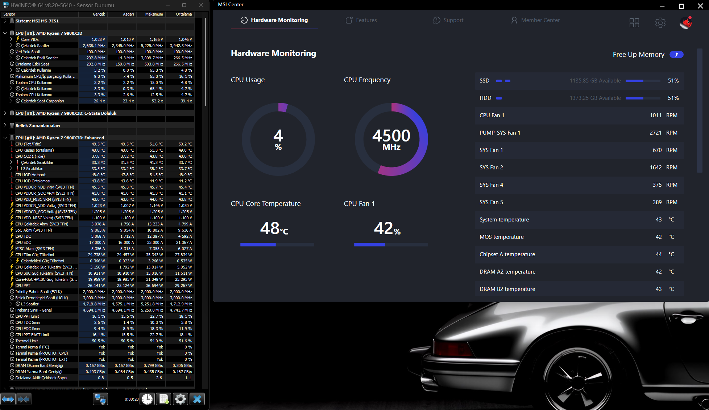Image resolution: width=709 pixels, height=410 pixels.
Task: Open the network monitors icon in HWiNFO toolbar
Action: [100, 399]
